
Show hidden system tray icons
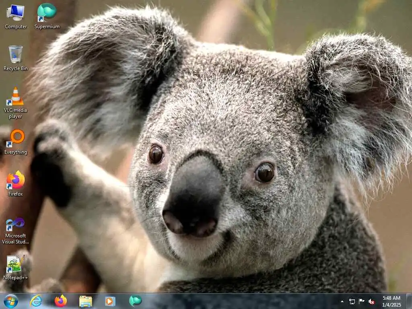pyautogui.click(x=342, y=301)
